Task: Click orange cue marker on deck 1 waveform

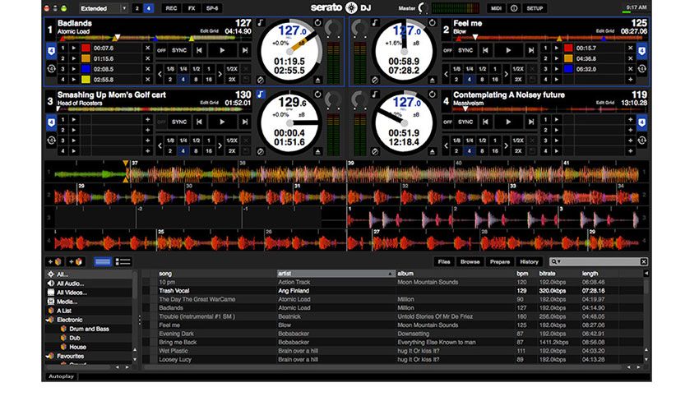Action: click(126, 164)
